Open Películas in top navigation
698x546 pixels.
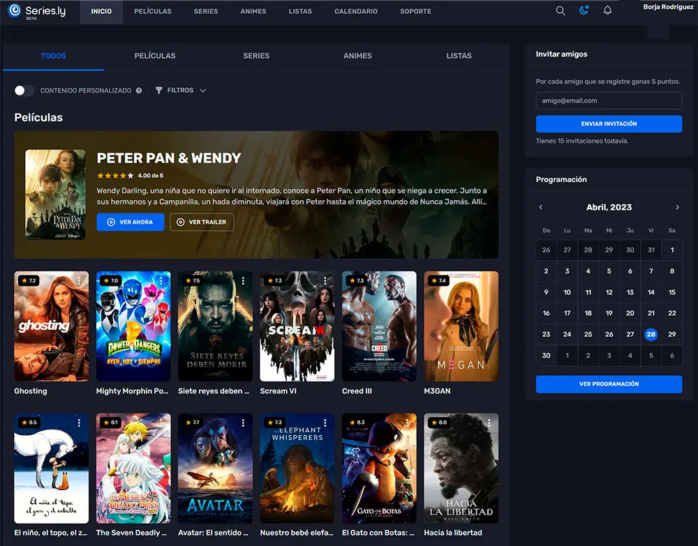(153, 12)
